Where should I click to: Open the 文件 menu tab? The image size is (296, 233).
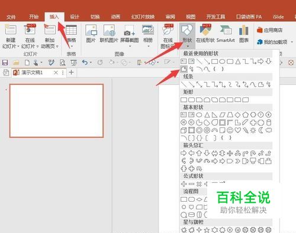[11, 17]
